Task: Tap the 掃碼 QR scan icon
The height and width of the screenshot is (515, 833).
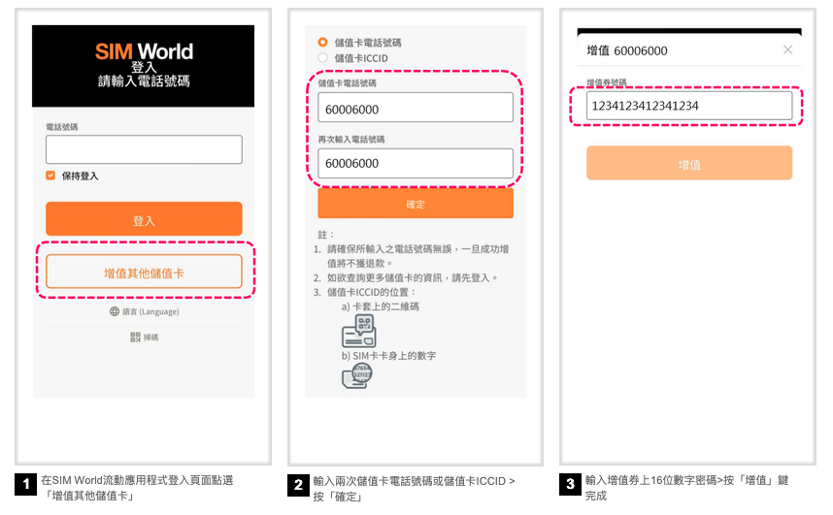Action: coord(135,337)
